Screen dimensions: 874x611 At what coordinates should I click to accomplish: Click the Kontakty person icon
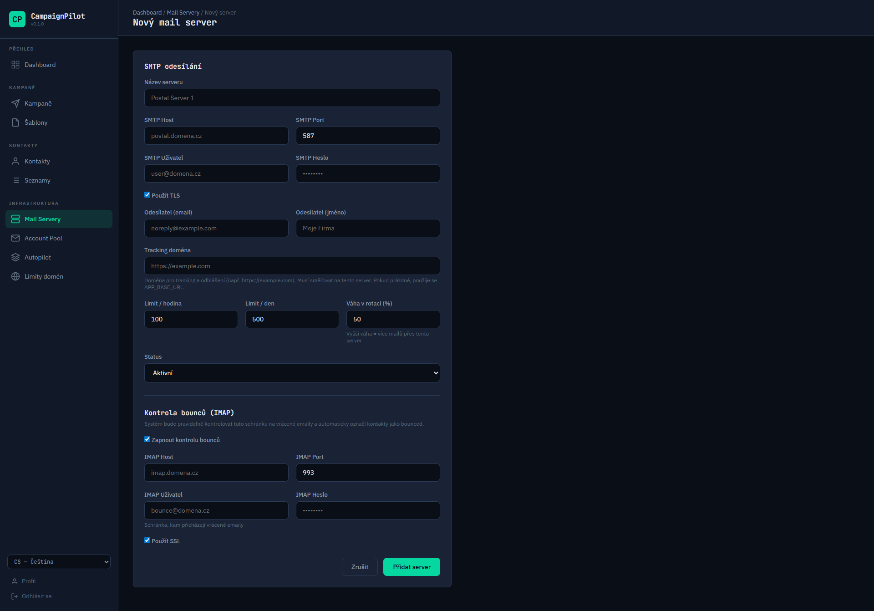(x=15, y=161)
